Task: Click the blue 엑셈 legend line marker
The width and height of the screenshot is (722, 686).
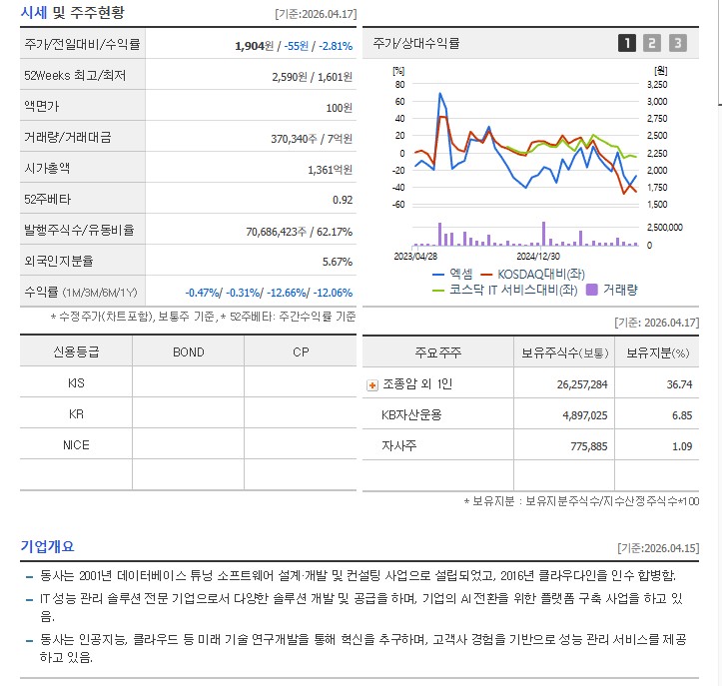Action: tap(438, 275)
